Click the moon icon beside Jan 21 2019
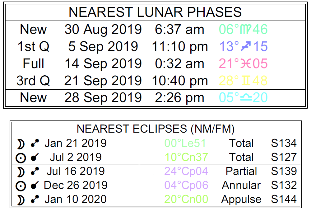 pyautogui.click(x=21, y=144)
